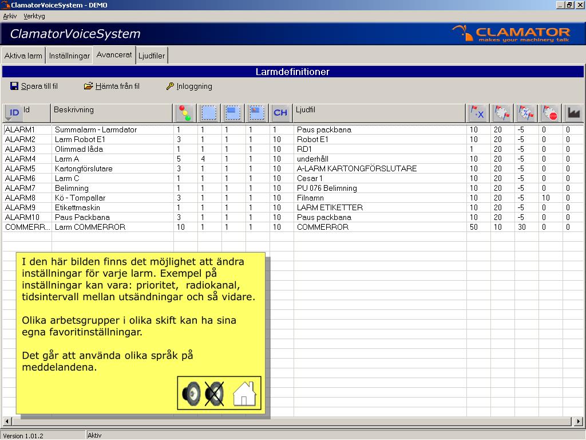586x440 pixels.
Task: Click the ID column header icon
Action: [14, 113]
